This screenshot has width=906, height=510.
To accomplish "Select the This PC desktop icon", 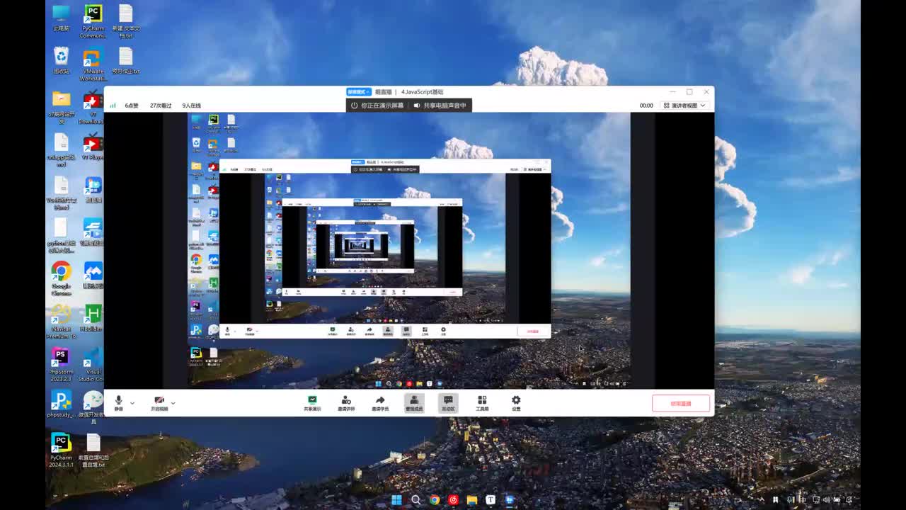I will point(62,18).
